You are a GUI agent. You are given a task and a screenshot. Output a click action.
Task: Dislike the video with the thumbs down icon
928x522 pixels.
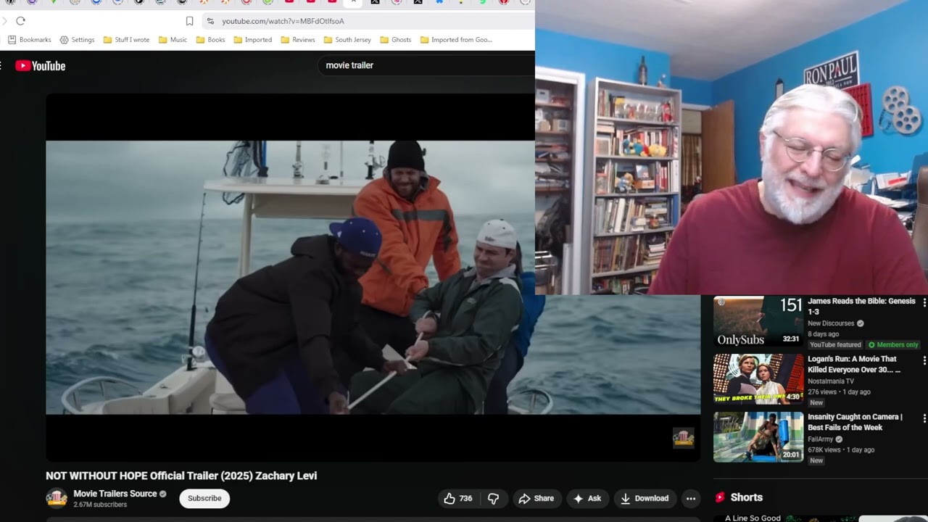click(x=494, y=498)
